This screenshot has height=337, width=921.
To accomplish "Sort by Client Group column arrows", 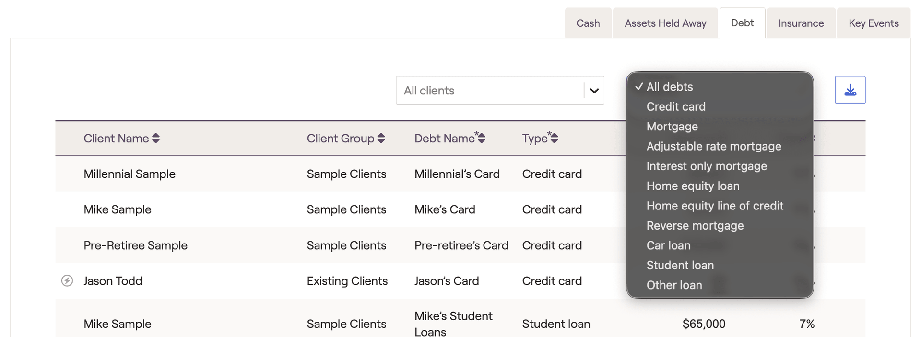I will pos(381,139).
